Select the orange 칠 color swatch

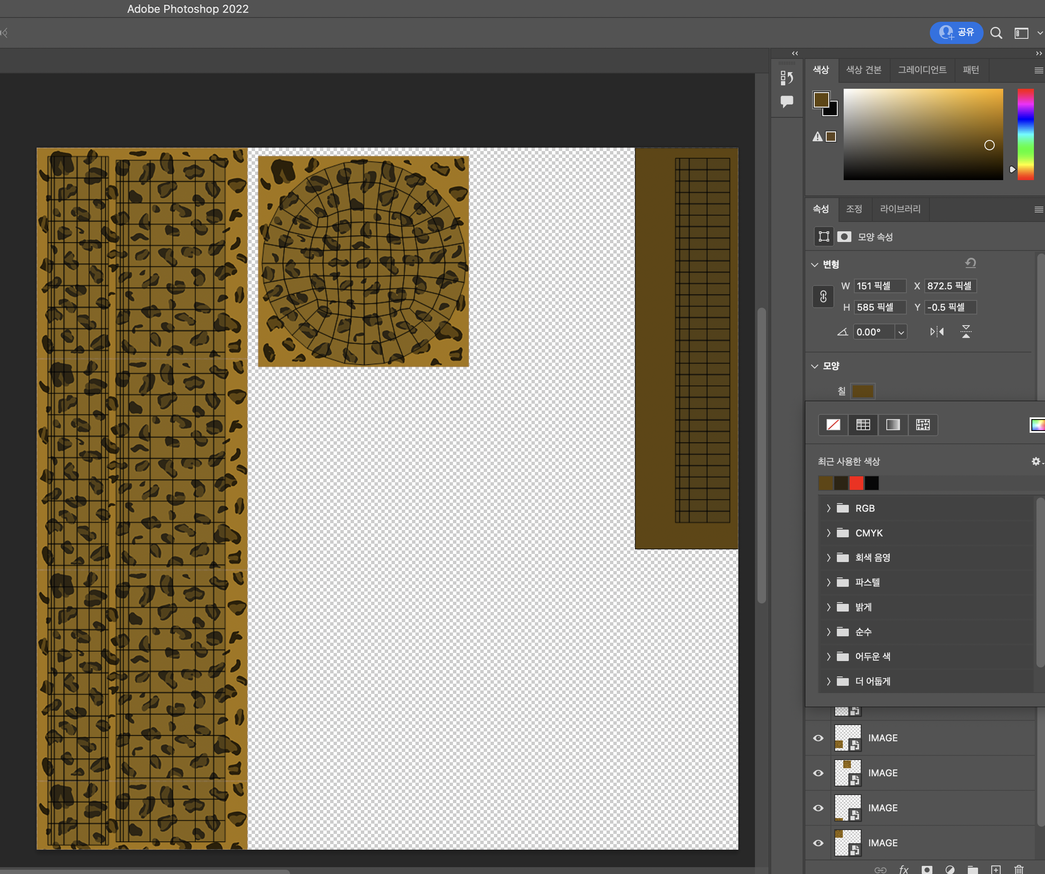(x=863, y=391)
